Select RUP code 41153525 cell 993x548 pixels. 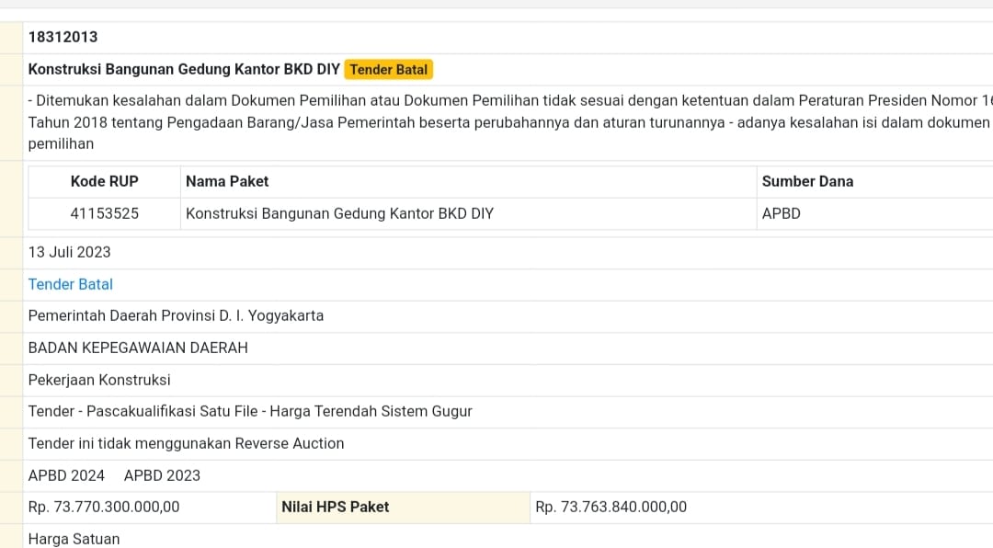click(105, 213)
